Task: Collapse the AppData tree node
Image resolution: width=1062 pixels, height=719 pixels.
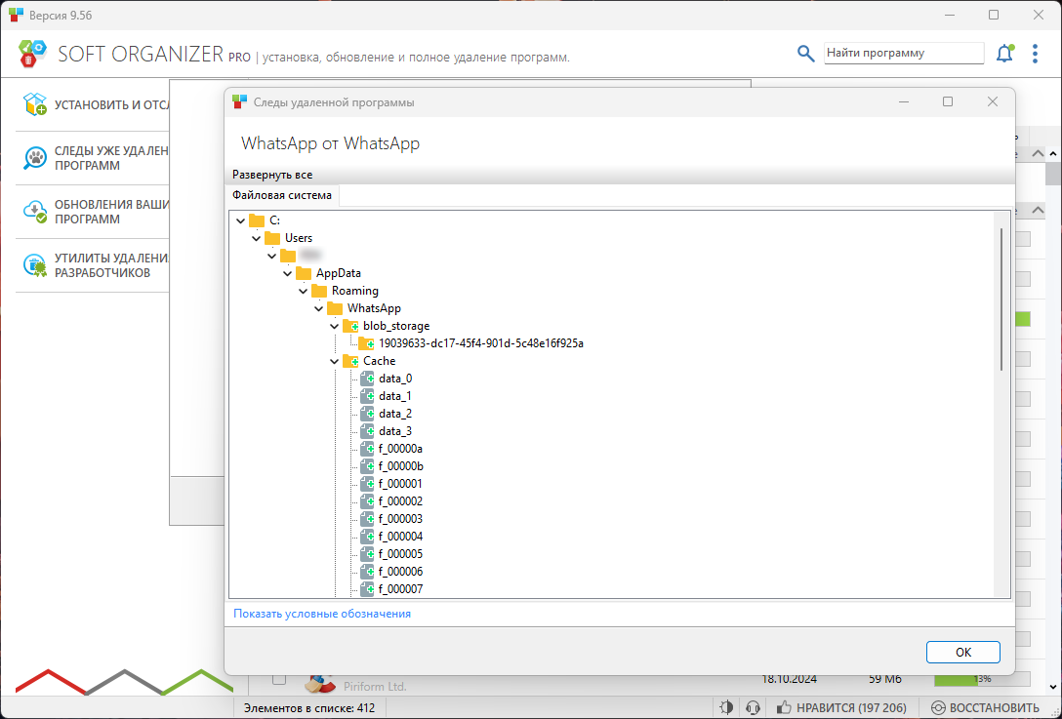Action: (x=287, y=273)
